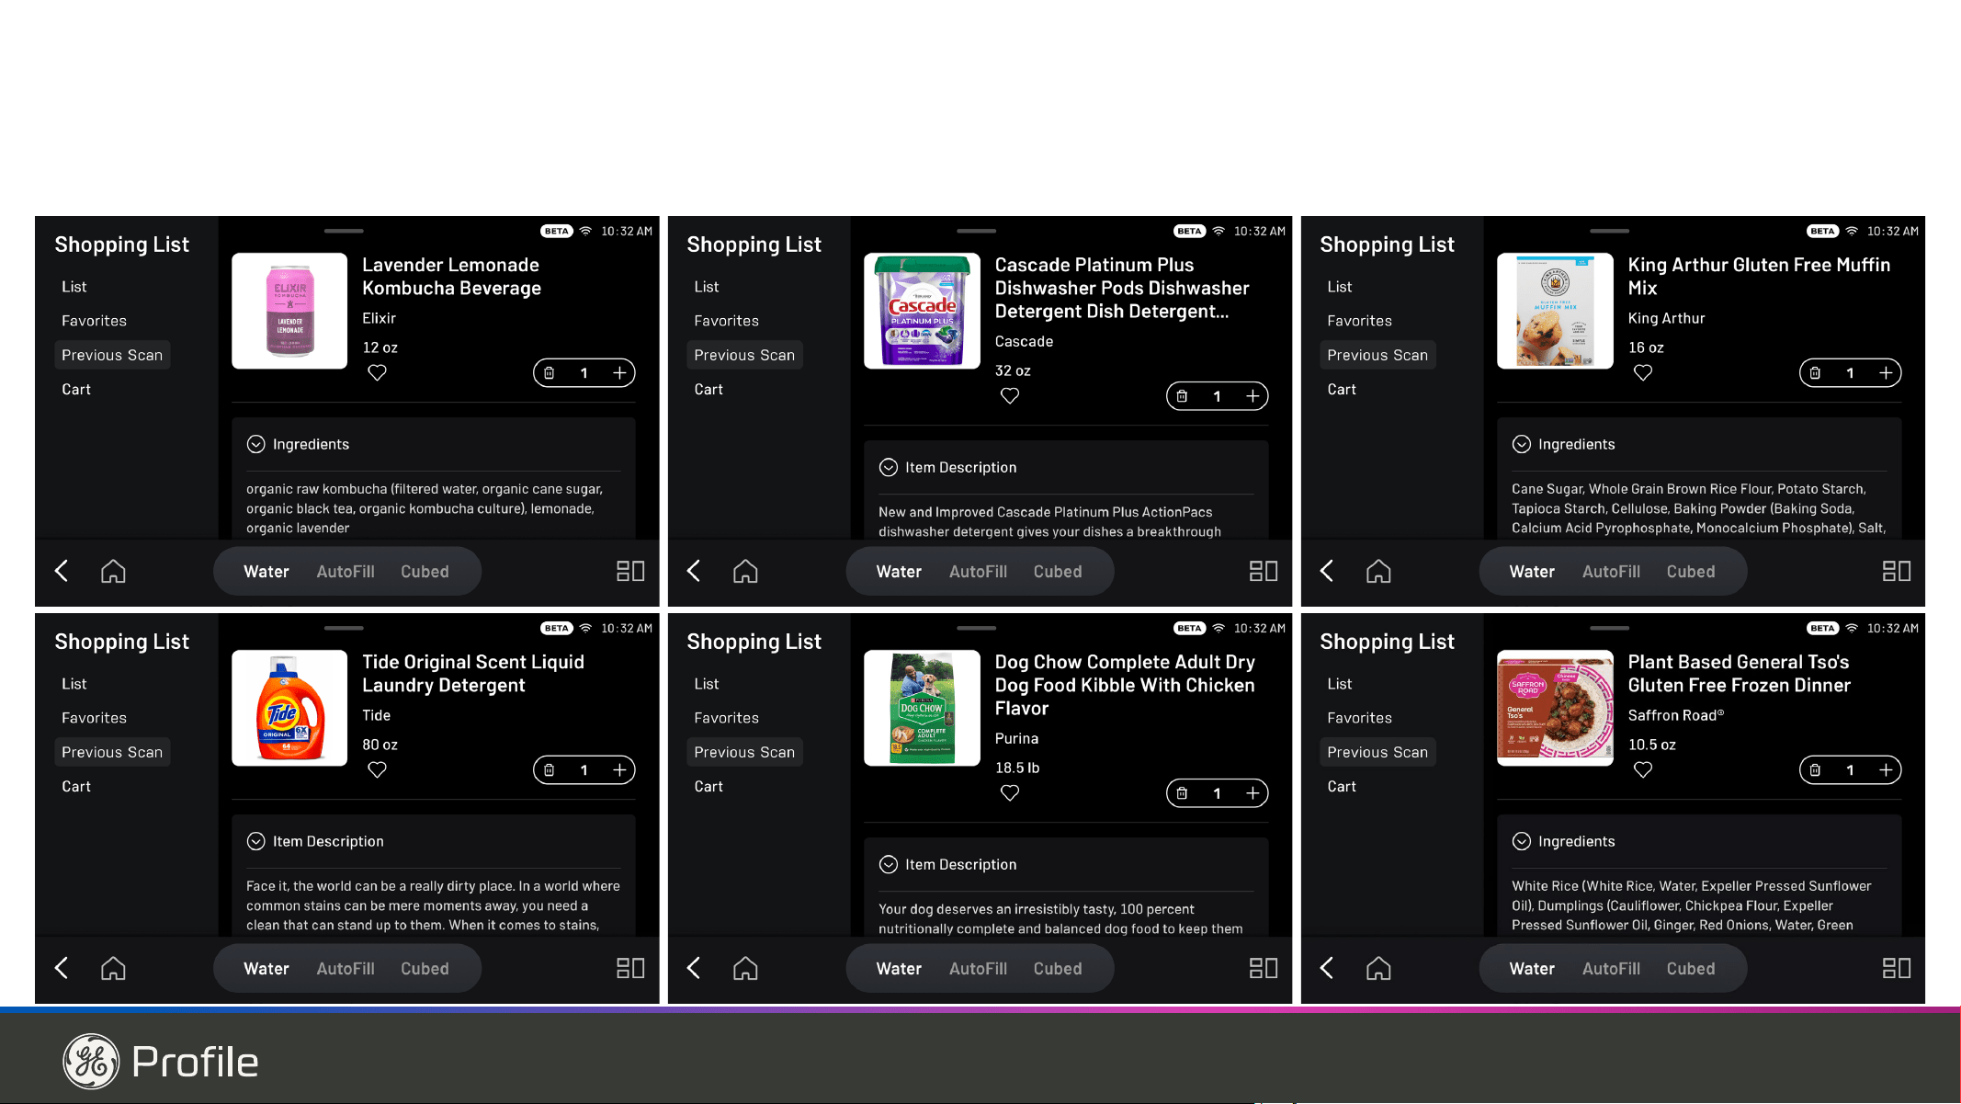Tap the Elixir kombucha can thumbnail
The width and height of the screenshot is (1961, 1104).
click(x=289, y=311)
